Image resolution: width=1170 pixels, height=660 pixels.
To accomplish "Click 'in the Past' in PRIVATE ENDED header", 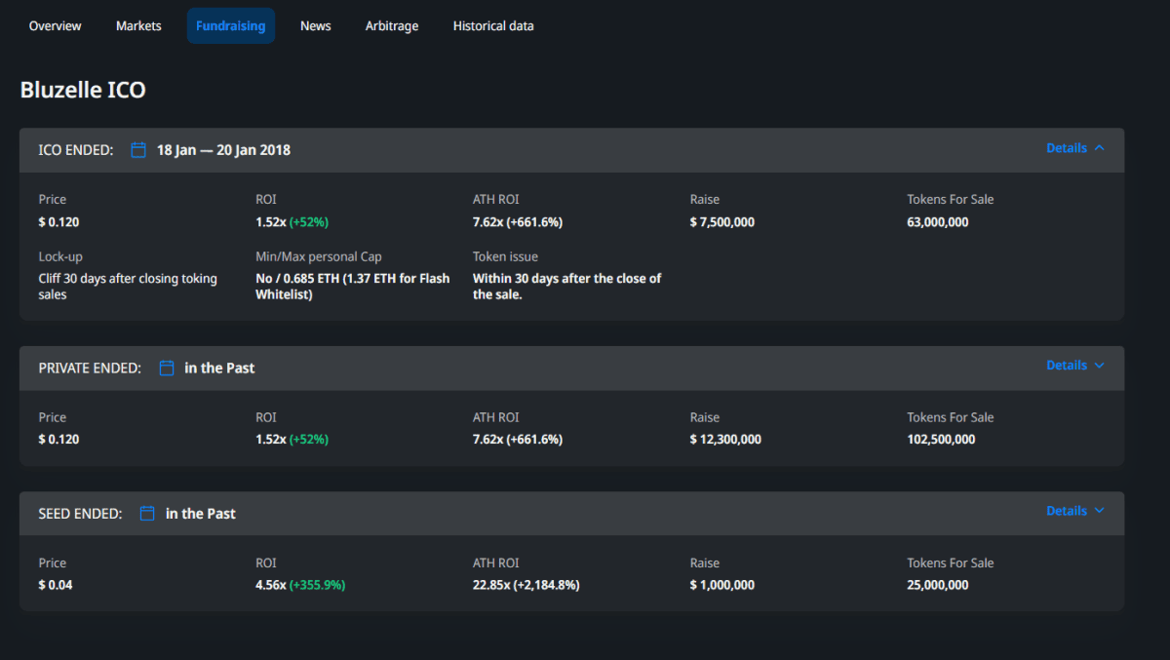I will [x=219, y=368].
